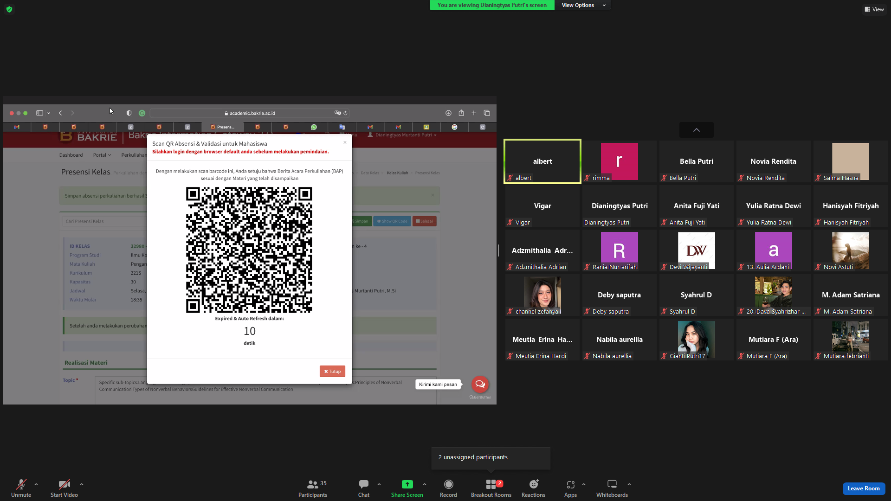Click the Safari address bar
This screenshot has width=891, height=501.
(250, 113)
